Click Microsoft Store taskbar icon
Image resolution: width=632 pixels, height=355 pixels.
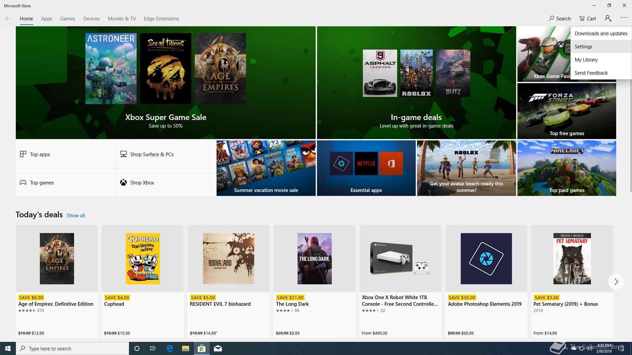pyautogui.click(x=201, y=348)
